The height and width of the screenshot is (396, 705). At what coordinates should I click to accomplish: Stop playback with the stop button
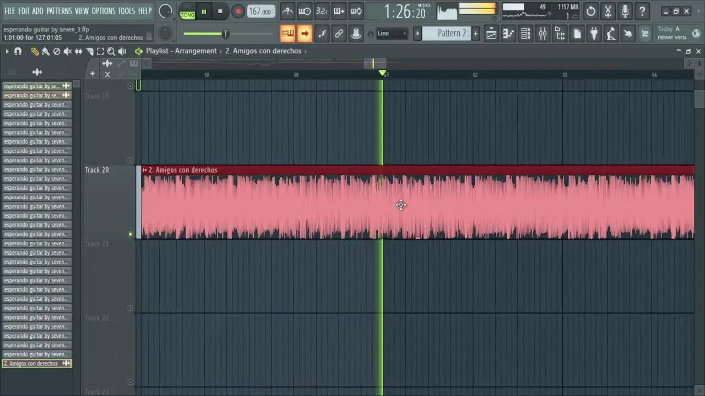coord(220,11)
